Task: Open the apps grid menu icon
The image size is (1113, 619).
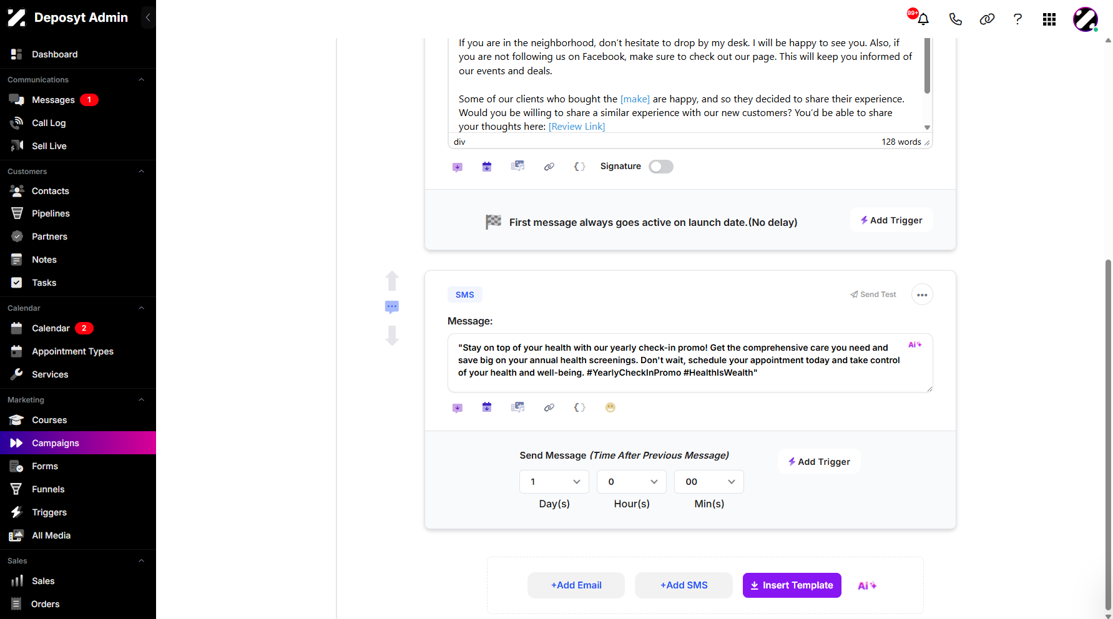Action: tap(1049, 19)
